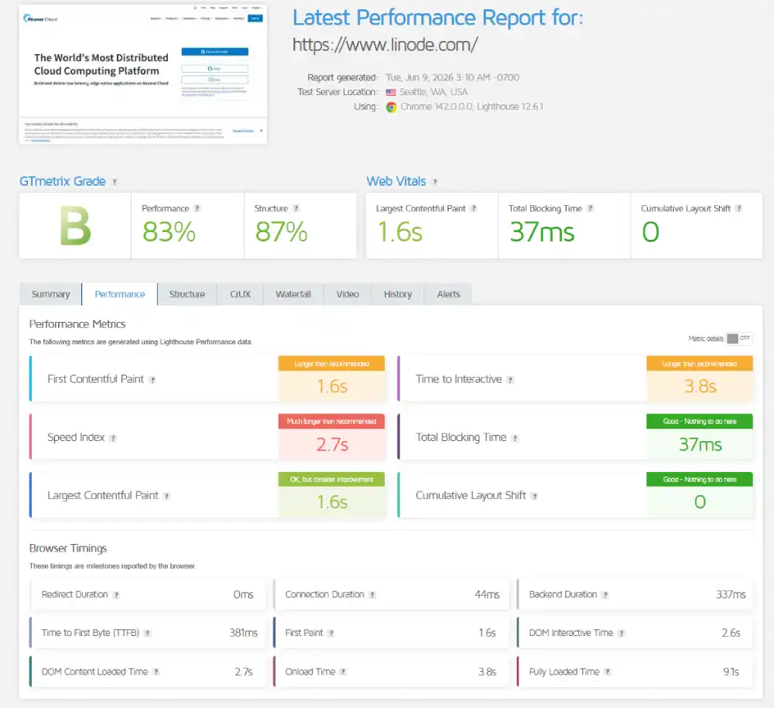Open help for Onload Time timing
Image resolution: width=774 pixels, height=708 pixels.
(x=343, y=672)
